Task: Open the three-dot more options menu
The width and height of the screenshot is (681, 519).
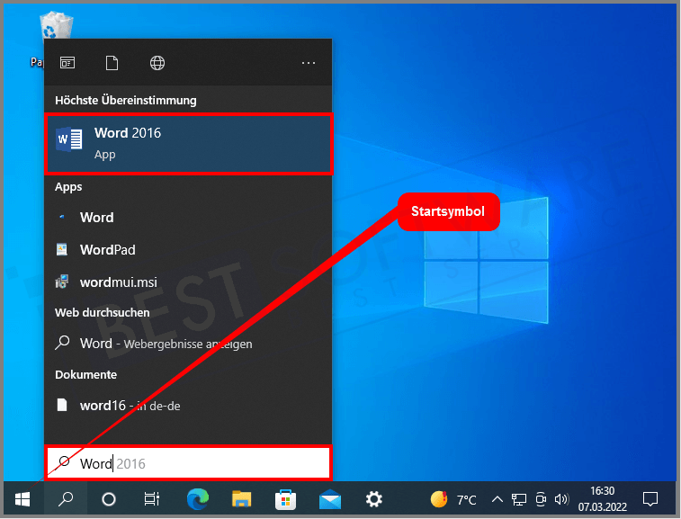Action: pos(309,63)
